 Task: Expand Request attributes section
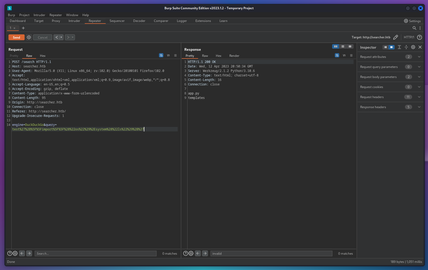click(390, 57)
